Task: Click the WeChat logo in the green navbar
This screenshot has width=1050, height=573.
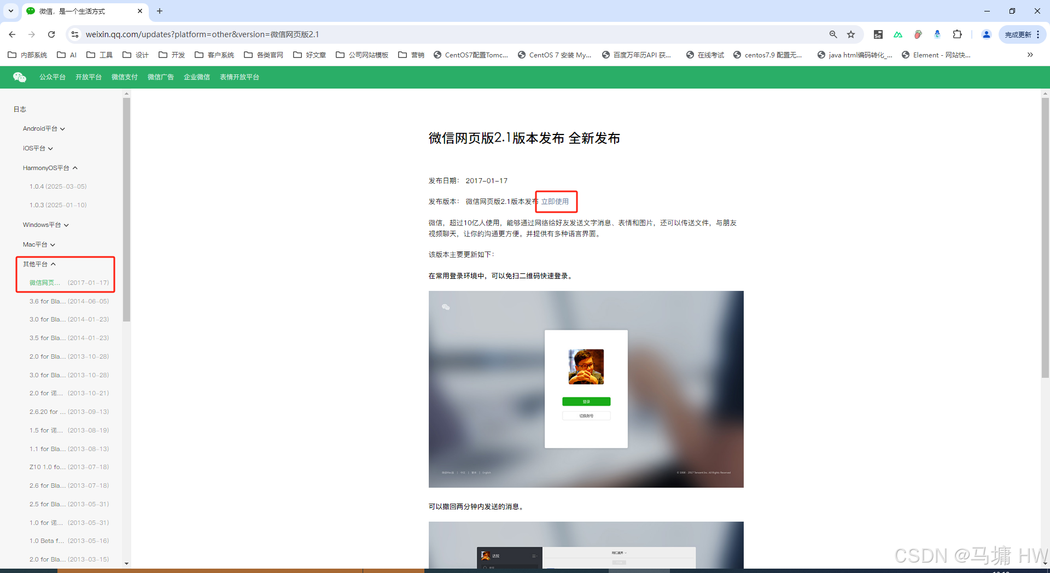Action: click(x=19, y=77)
